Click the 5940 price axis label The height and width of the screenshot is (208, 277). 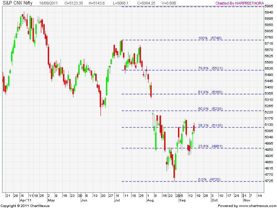pyautogui.click(x=269, y=12)
